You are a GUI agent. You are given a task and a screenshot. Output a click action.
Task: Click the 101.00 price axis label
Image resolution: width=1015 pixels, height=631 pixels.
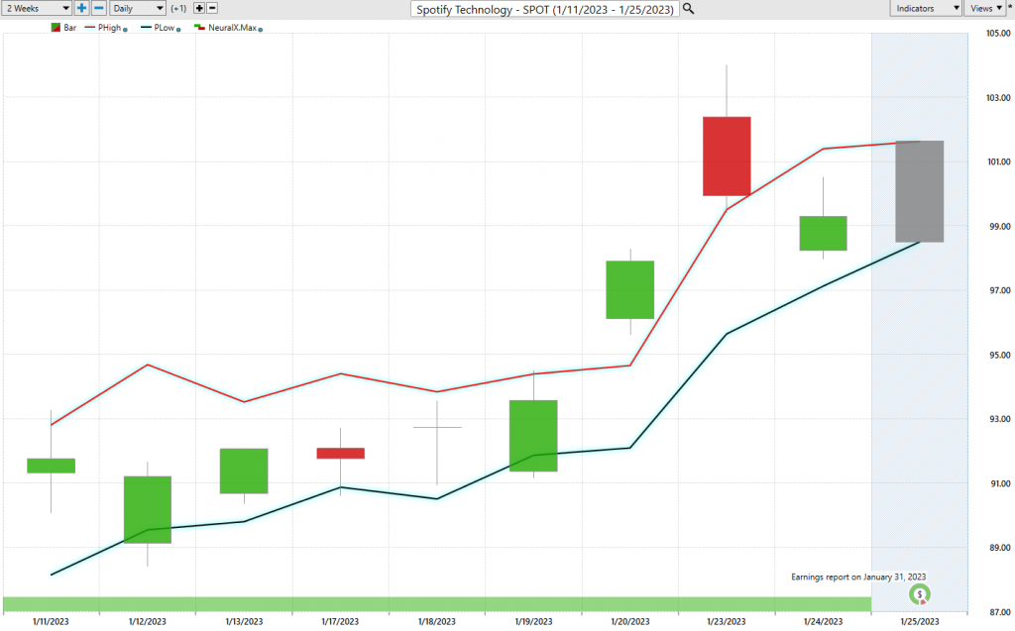[x=998, y=161]
